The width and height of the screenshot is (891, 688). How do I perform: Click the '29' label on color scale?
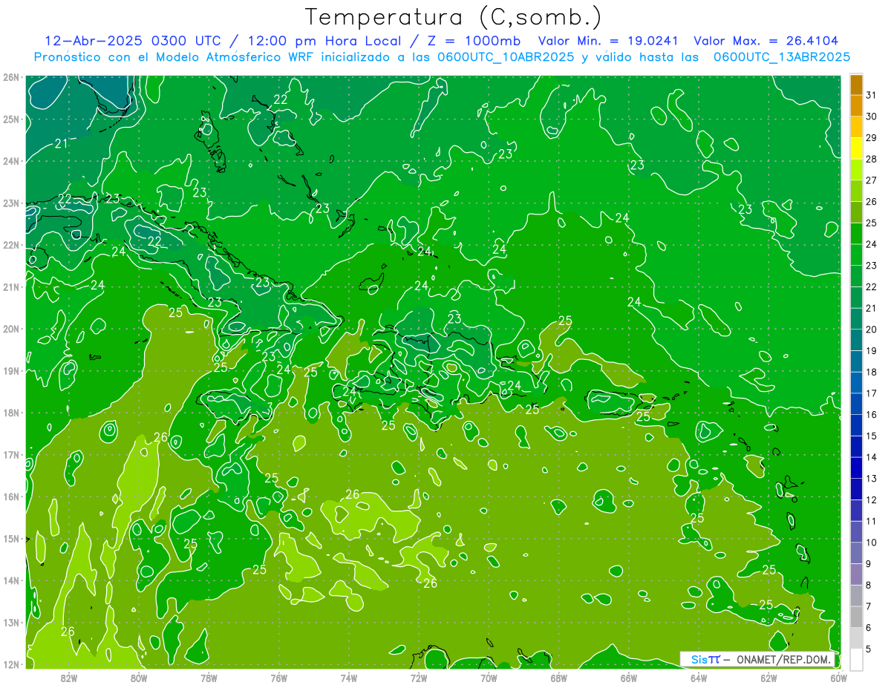pyautogui.click(x=871, y=138)
